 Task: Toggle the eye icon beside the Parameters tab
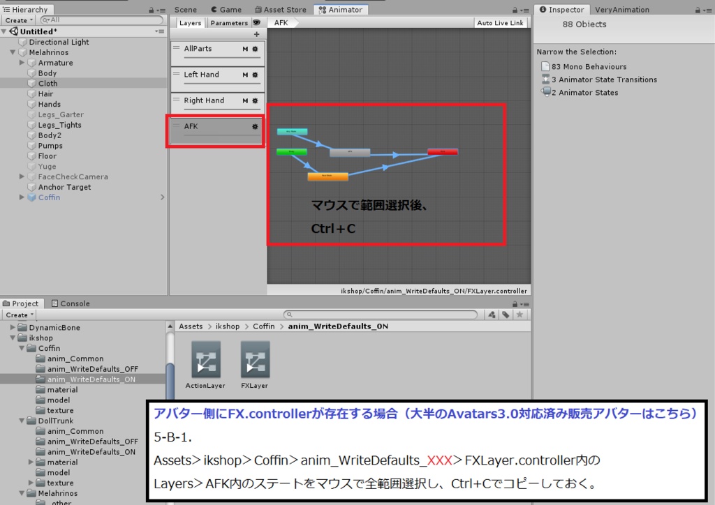click(256, 22)
